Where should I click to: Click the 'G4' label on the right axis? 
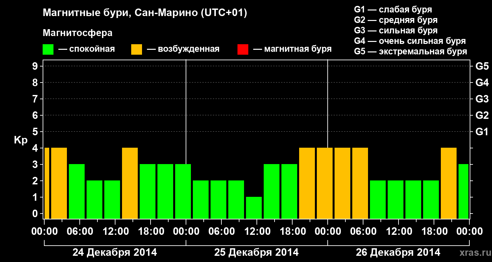pos(482,83)
